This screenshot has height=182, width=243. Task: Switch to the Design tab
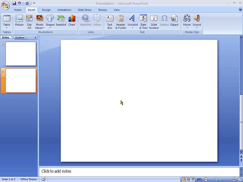click(46, 10)
